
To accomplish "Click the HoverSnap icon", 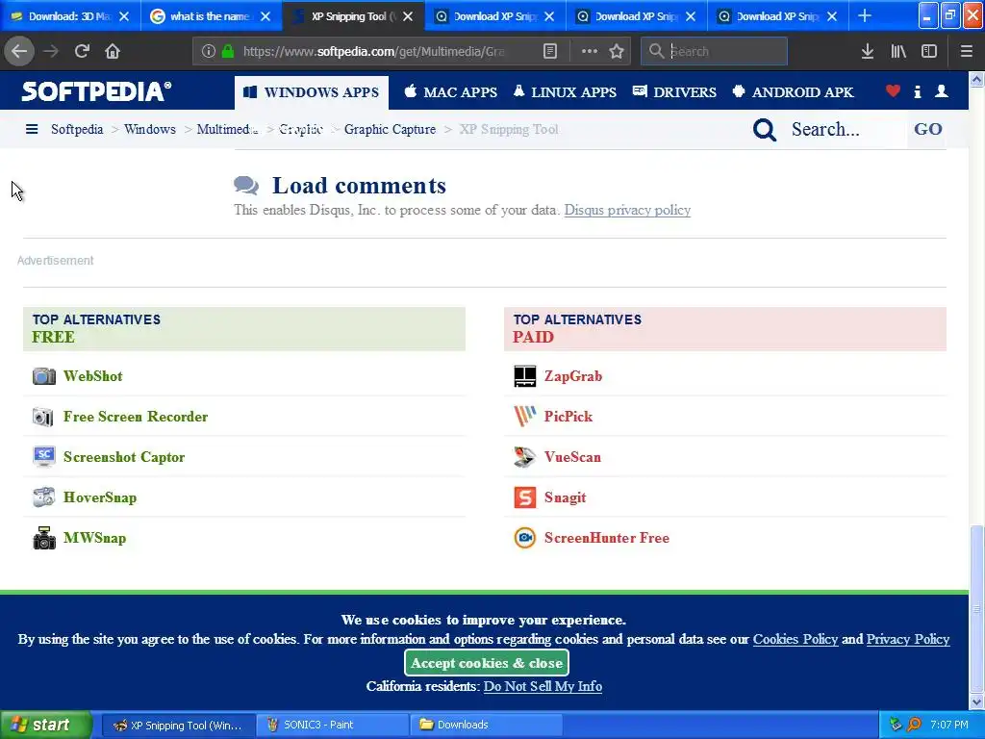I will (x=44, y=497).
